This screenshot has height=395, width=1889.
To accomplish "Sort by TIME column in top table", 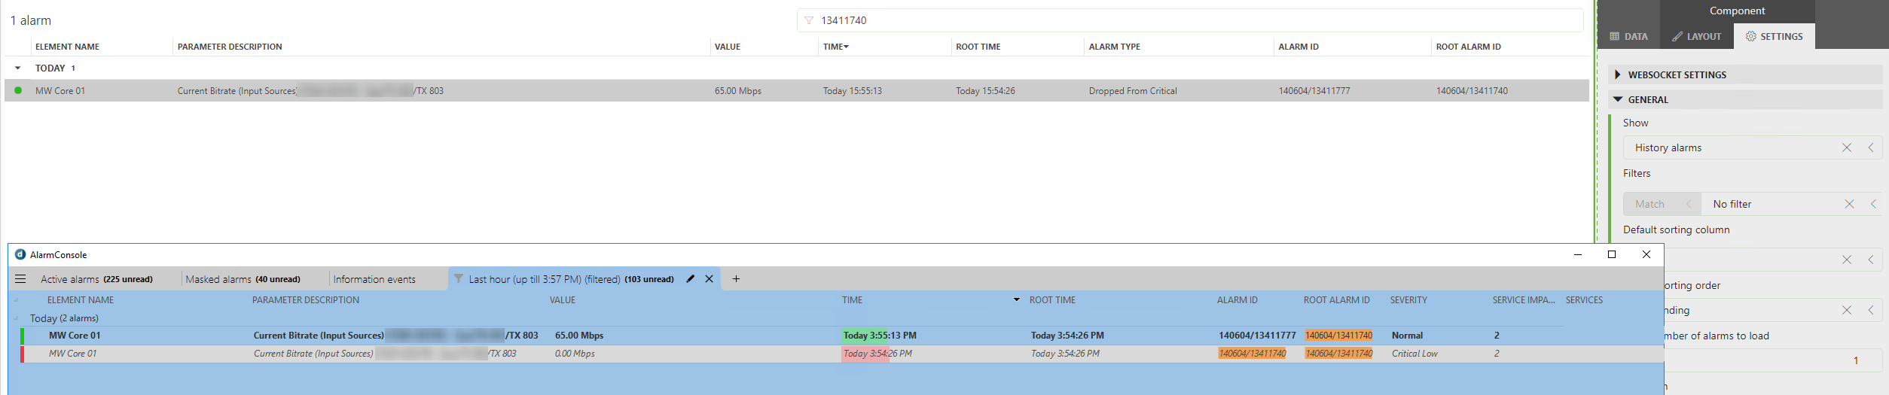I will pos(835,47).
